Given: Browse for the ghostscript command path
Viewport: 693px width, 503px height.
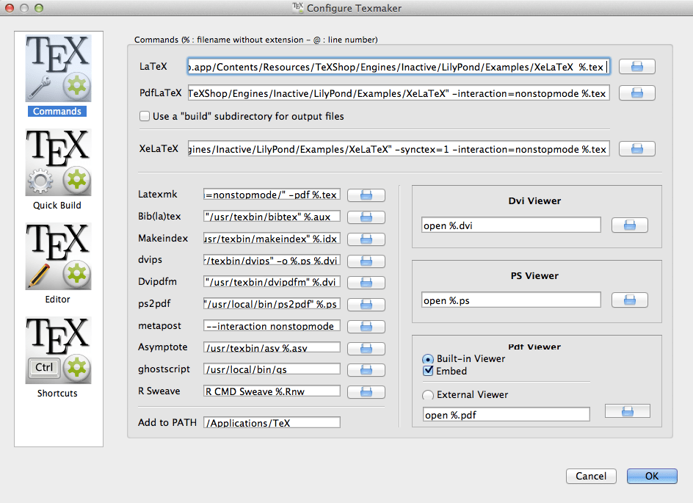Looking at the screenshot, I should click(366, 370).
